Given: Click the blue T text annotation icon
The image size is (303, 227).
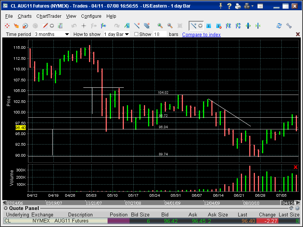Looking at the screenshot, I should click(x=209, y=26).
